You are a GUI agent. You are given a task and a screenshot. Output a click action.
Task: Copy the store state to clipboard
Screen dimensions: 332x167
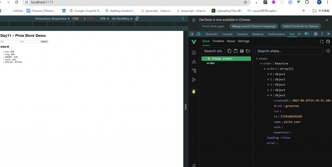pyautogui.click(x=229, y=51)
